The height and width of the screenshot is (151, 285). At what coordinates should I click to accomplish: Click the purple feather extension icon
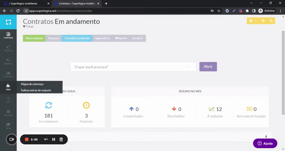234,11
